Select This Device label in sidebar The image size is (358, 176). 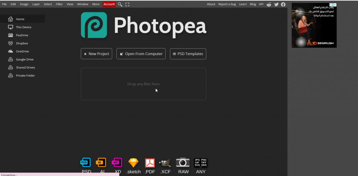pos(23,27)
